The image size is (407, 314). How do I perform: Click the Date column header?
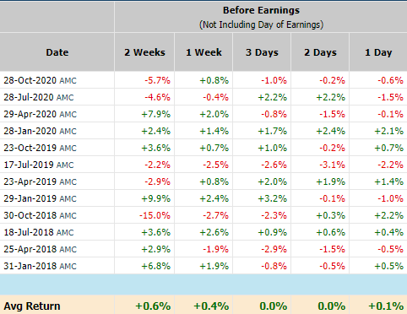[57, 52]
